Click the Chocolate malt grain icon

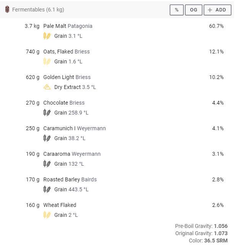(x=47, y=113)
